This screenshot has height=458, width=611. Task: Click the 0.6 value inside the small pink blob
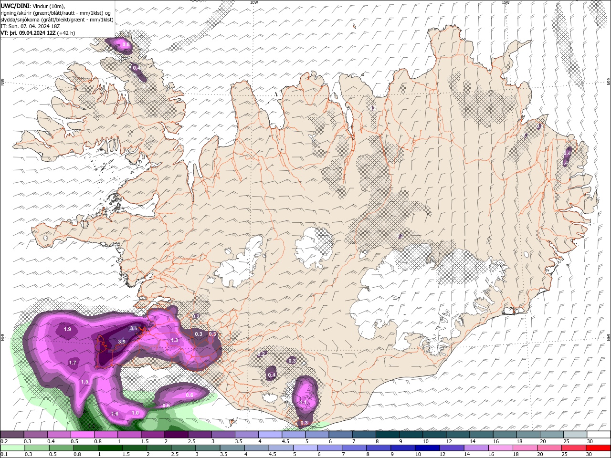pyautogui.click(x=190, y=395)
